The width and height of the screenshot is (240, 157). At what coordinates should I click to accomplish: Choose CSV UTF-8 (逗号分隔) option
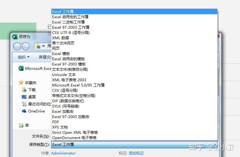(134, 33)
